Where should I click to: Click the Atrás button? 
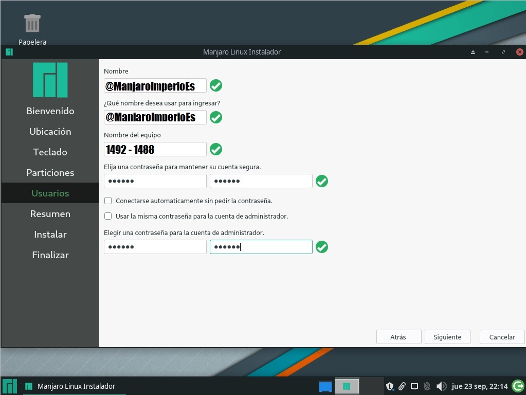click(x=398, y=337)
